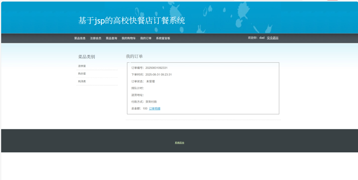This screenshot has height=180, width=358.
Task: Click the 系统后台 footer link
Action: tap(179, 143)
